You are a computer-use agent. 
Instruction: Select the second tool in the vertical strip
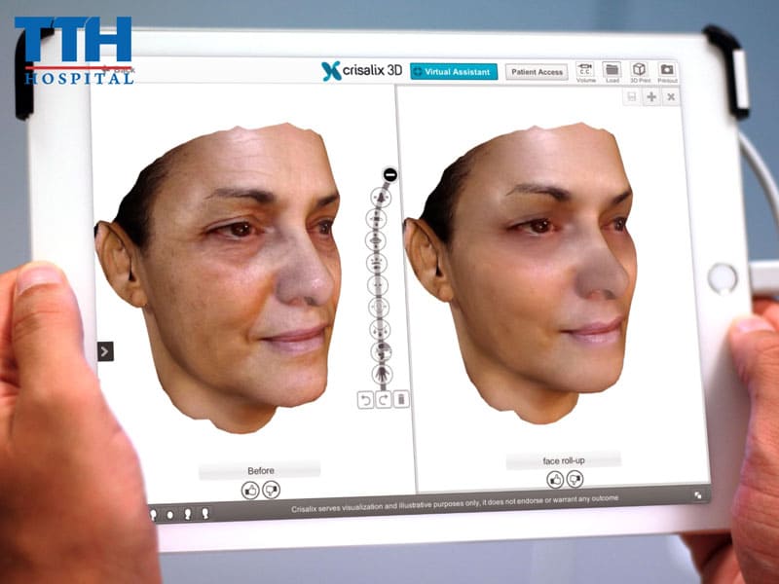377,218
